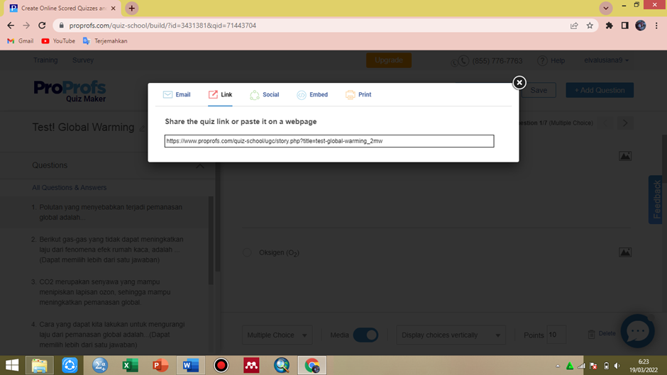Click the Link share icon

coord(213,94)
